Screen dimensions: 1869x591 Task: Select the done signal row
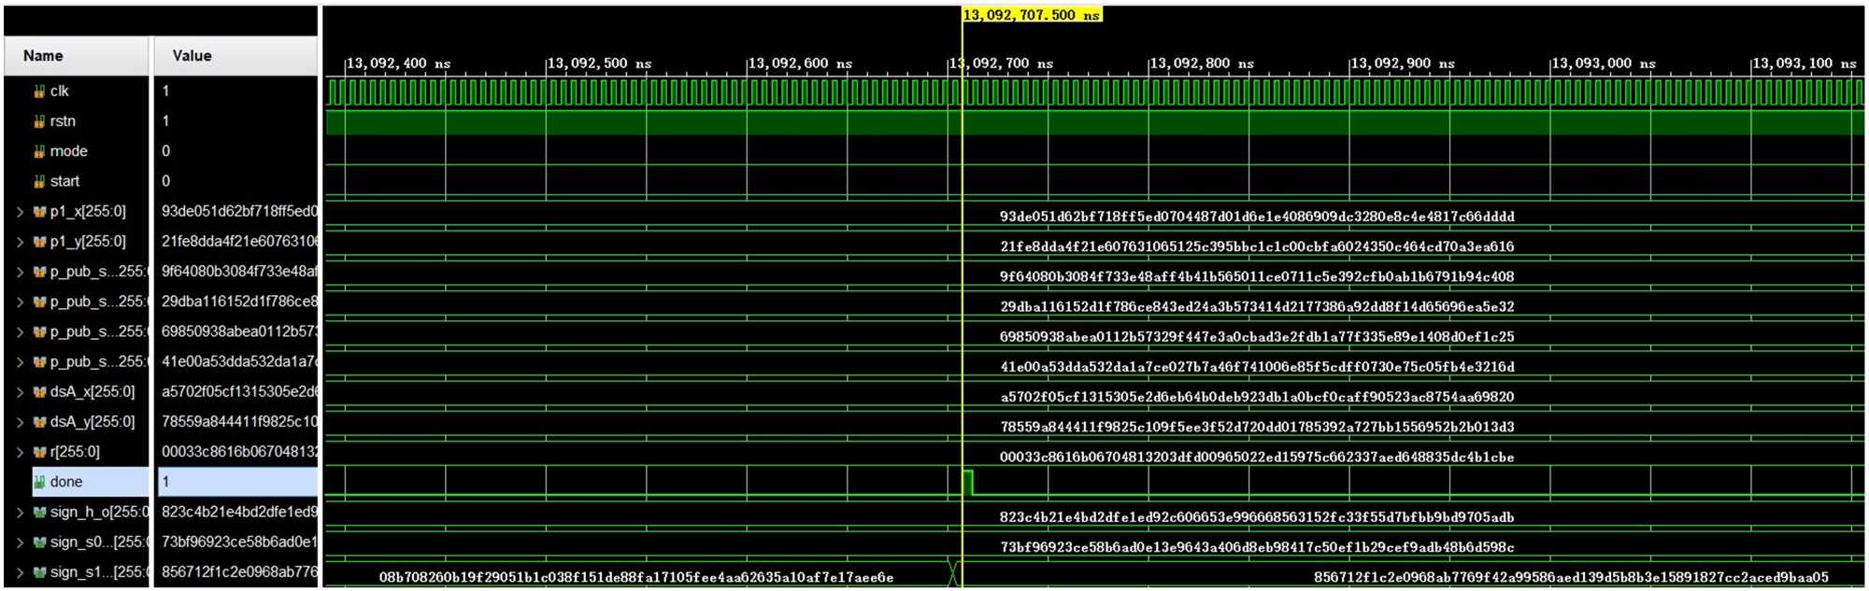click(66, 482)
